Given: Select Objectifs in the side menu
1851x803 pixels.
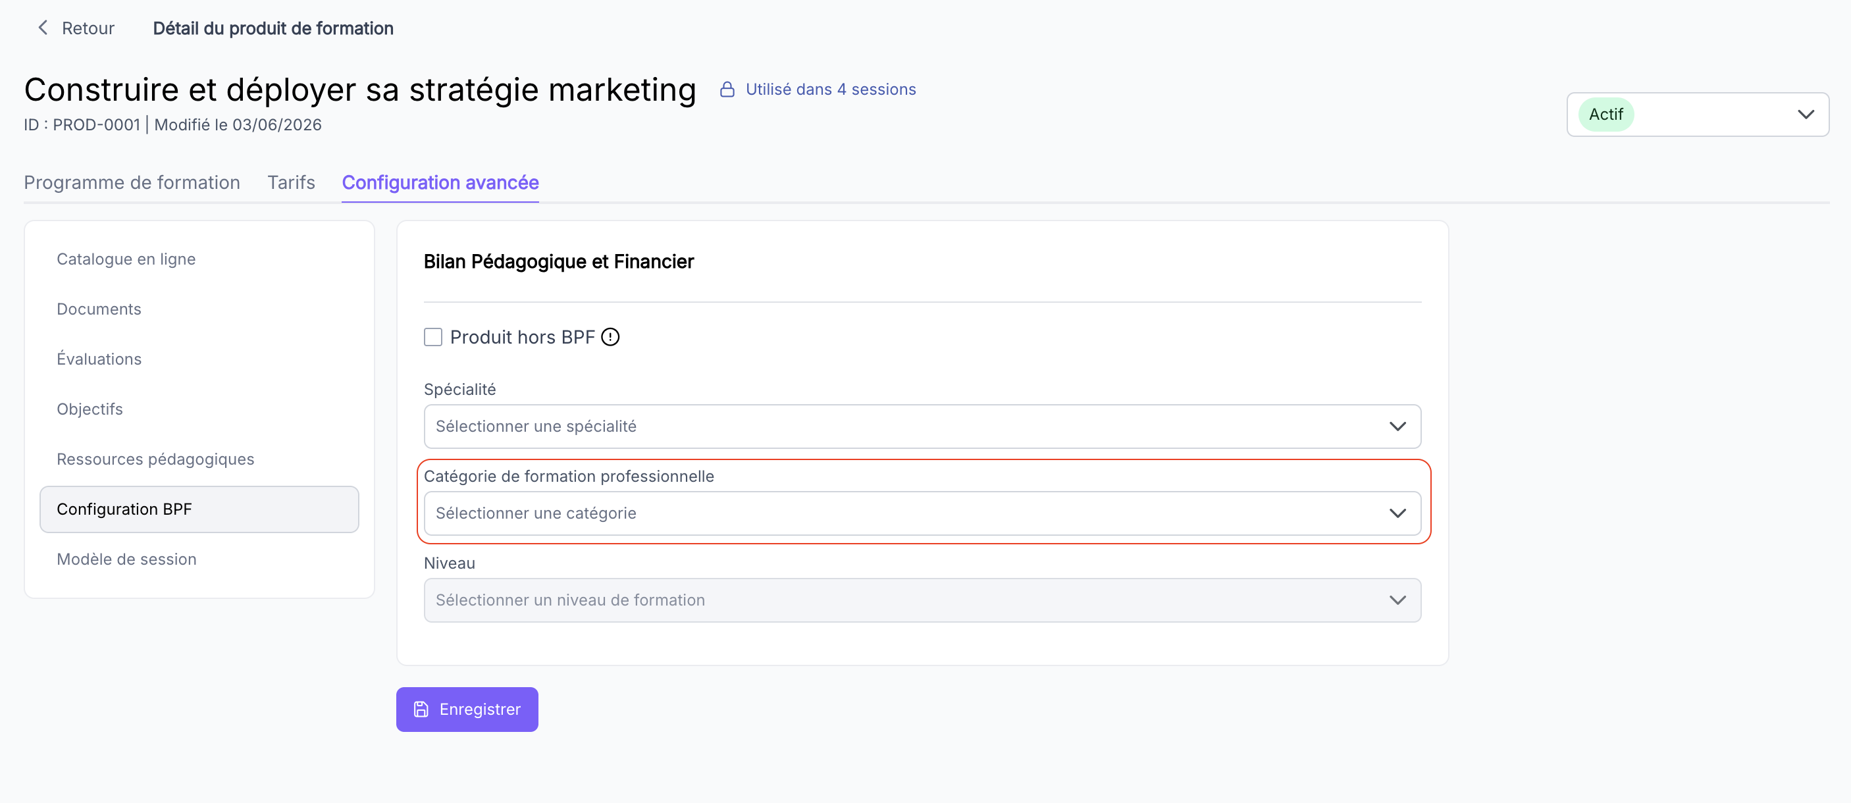Looking at the screenshot, I should click(x=199, y=409).
